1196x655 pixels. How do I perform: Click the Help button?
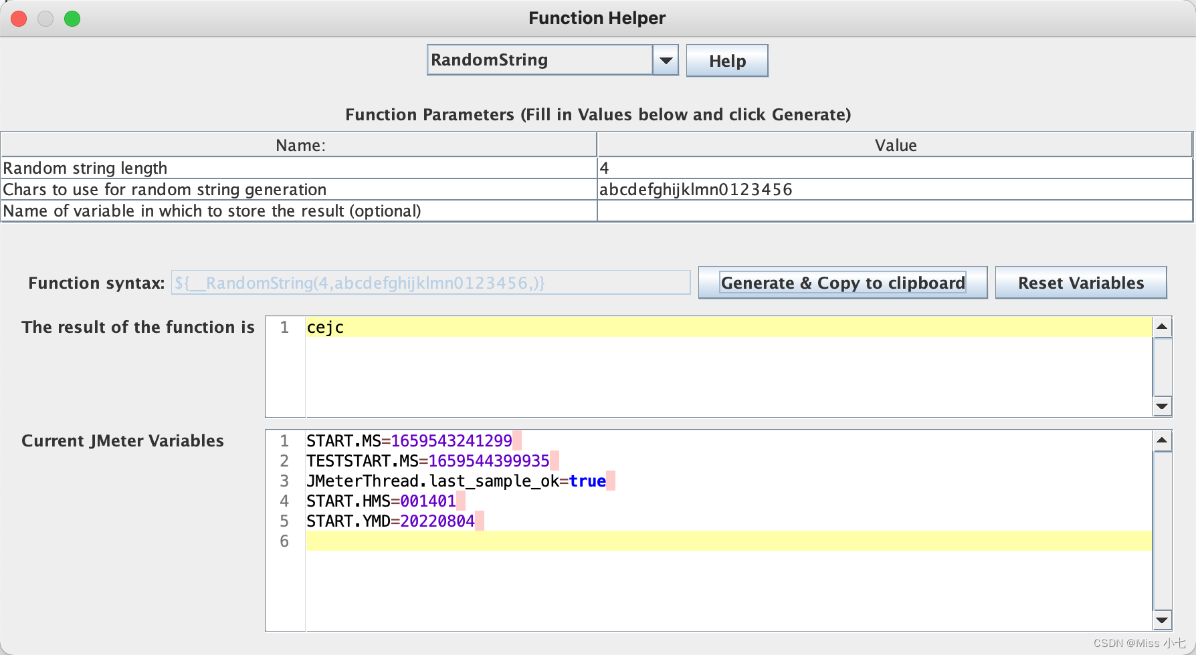tap(727, 61)
